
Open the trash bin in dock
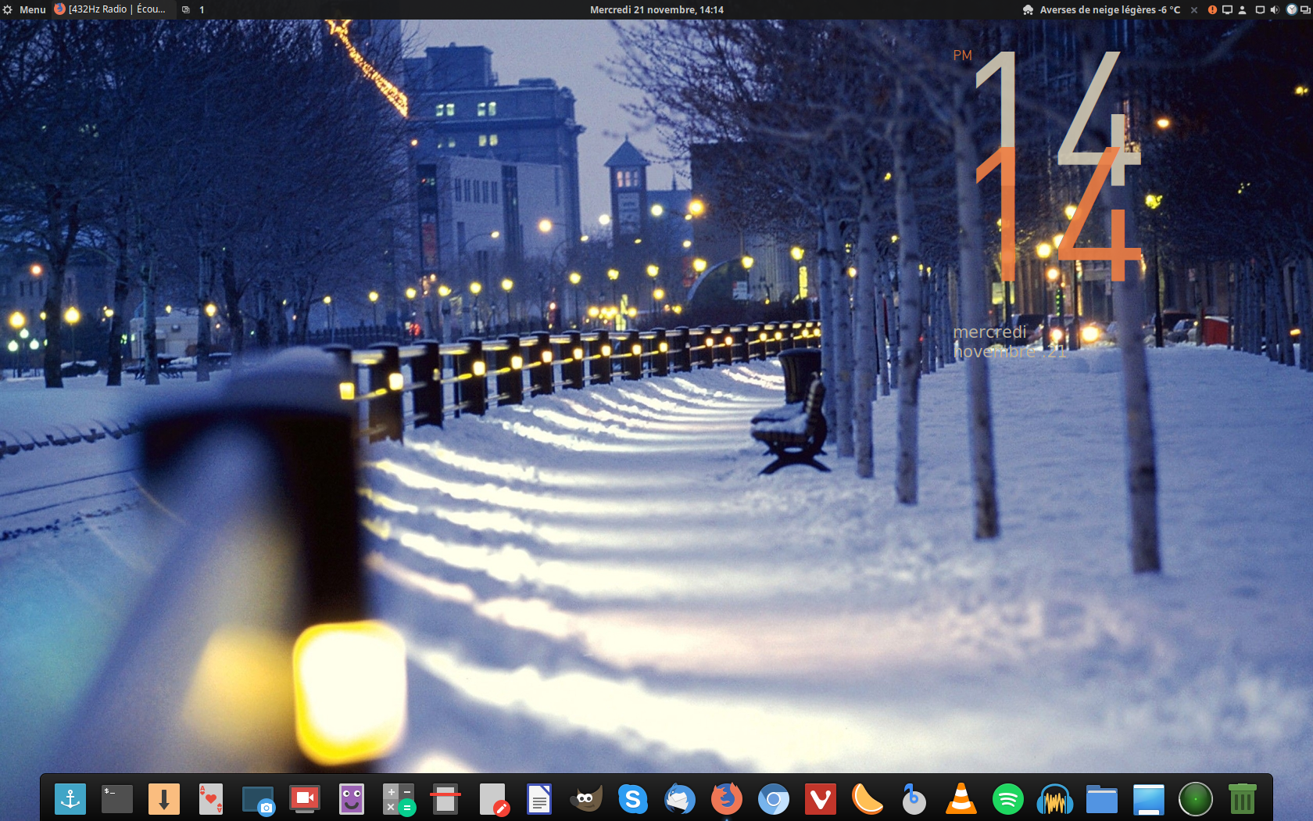1243,799
